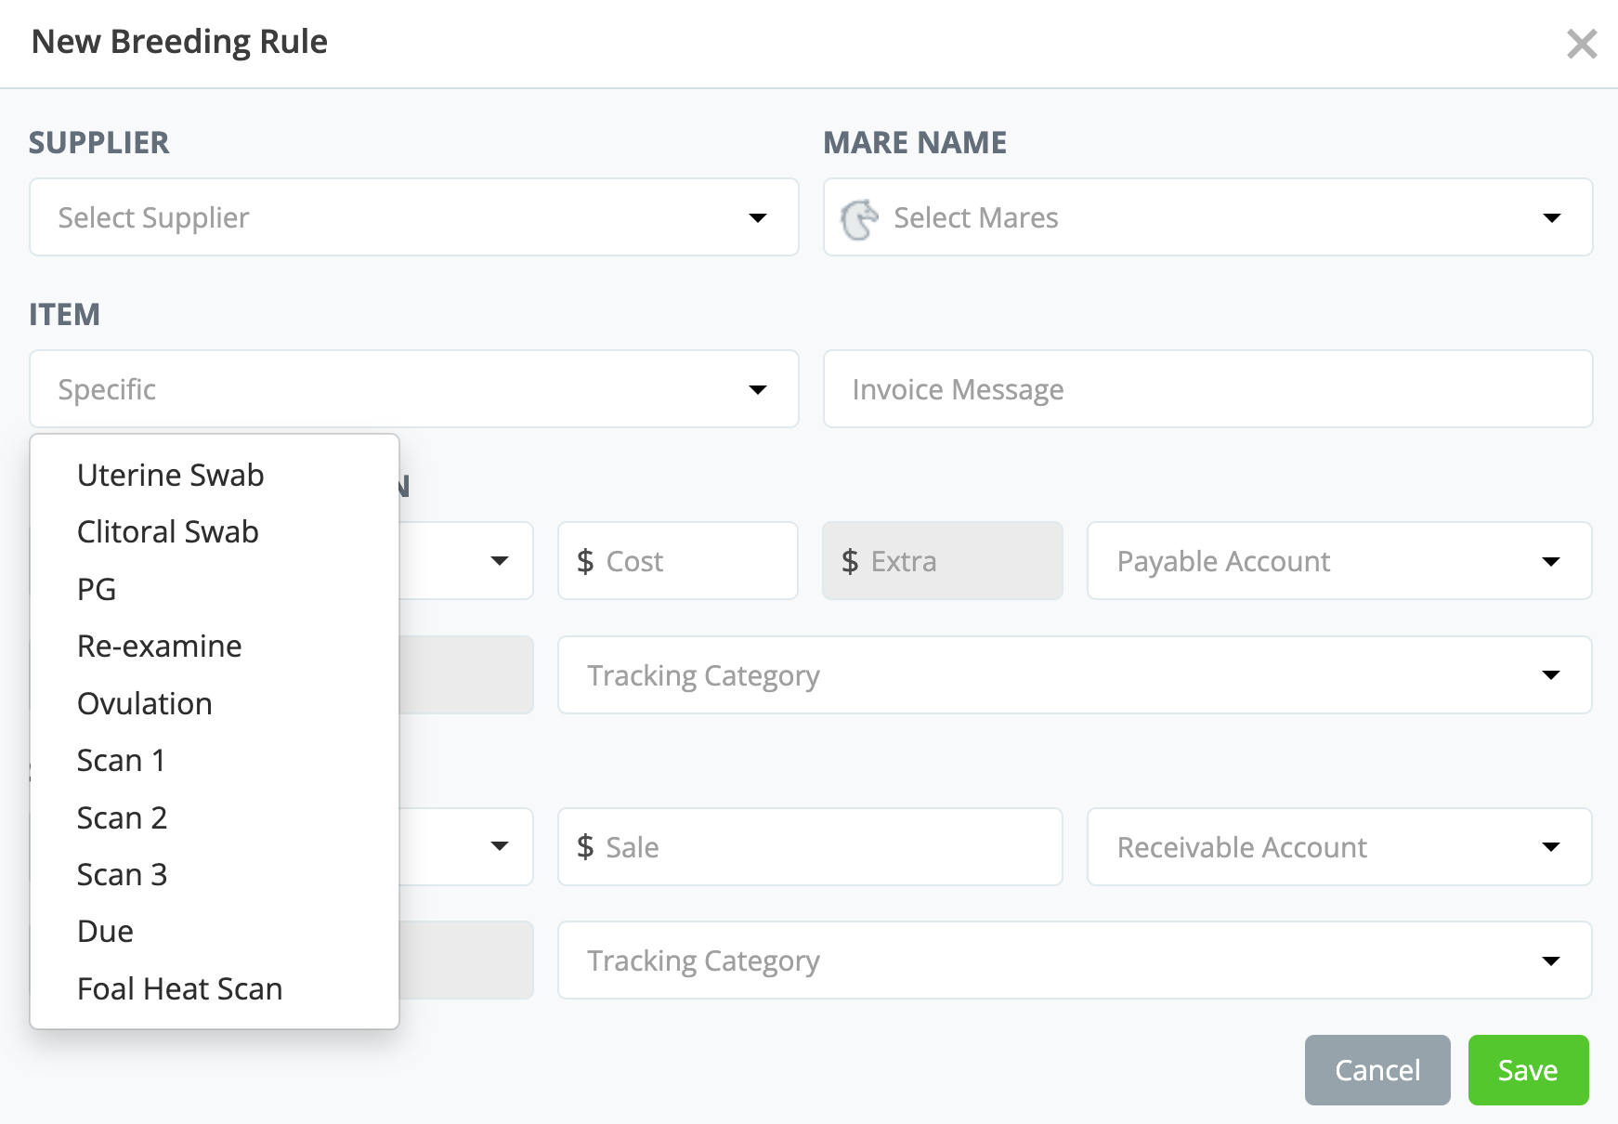Choose Foal Heat Scan option

click(180, 989)
